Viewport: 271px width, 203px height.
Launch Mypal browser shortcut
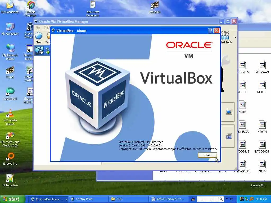click(x=10, y=72)
